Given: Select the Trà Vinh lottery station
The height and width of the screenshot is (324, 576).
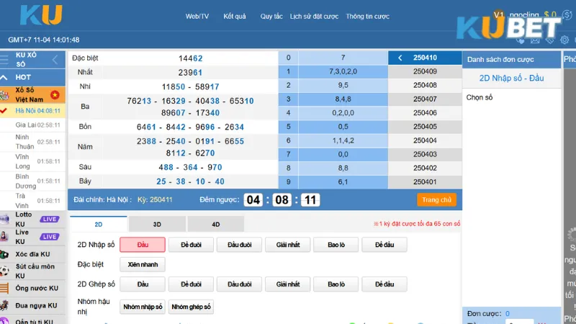Looking at the screenshot, I should pyautogui.click(x=32, y=201).
